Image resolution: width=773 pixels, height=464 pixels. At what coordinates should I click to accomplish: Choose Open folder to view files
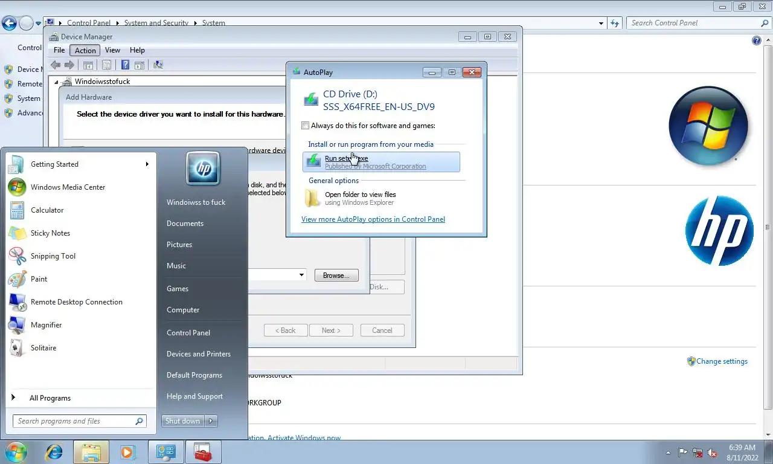click(381, 198)
